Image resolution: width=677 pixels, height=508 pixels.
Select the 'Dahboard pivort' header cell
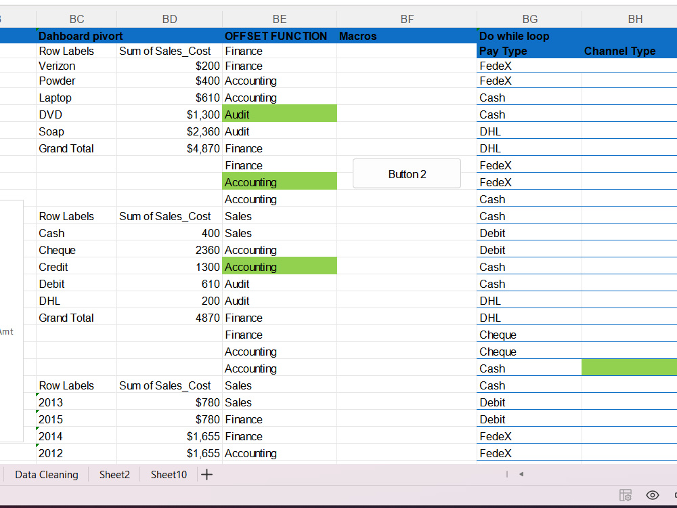coord(77,36)
